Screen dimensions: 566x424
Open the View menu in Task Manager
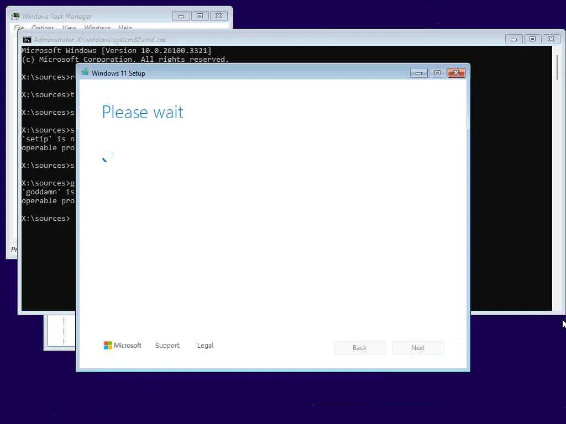click(69, 28)
